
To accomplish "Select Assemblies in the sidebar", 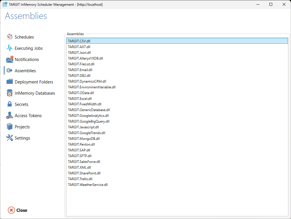I will tap(25, 71).
